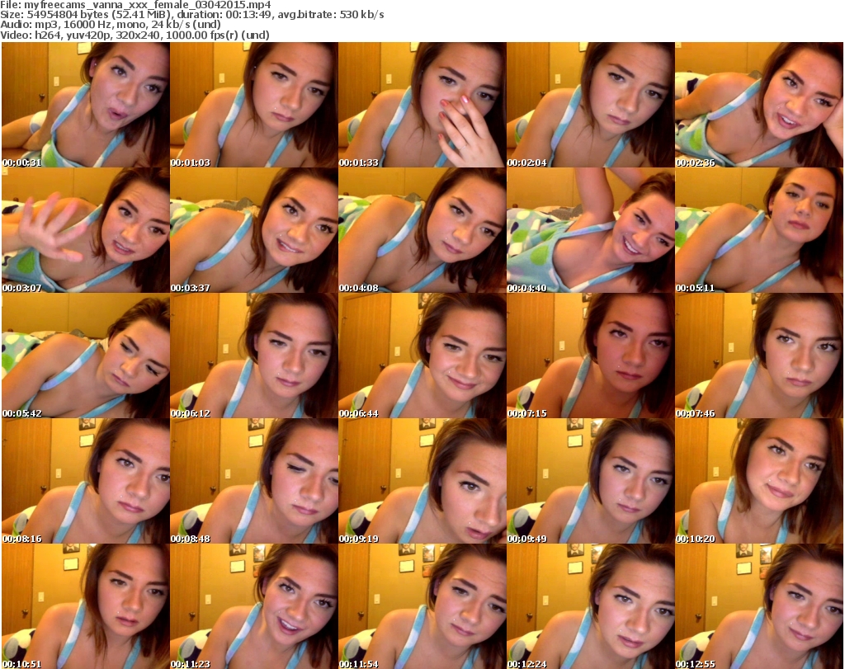The width and height of the screenshot is (845, 669).
Task: Open the 00:08:48 thumbnail
Action: click(x=254, y=481)
